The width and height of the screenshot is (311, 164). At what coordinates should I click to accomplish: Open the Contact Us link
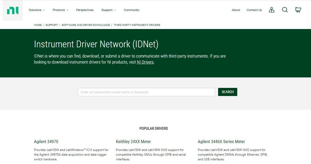(x=254, y=10)
